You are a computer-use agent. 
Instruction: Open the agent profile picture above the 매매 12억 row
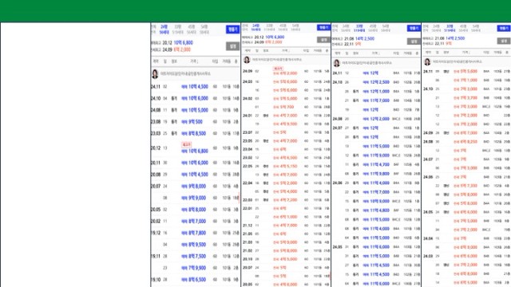pyautogui.click(x=337, y=63)
